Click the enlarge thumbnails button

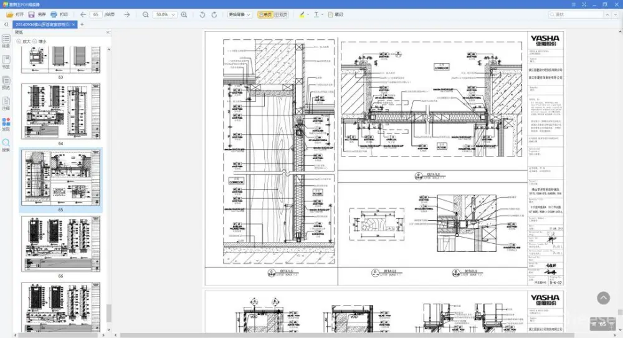pyautogui.click(x=22, y=41)
